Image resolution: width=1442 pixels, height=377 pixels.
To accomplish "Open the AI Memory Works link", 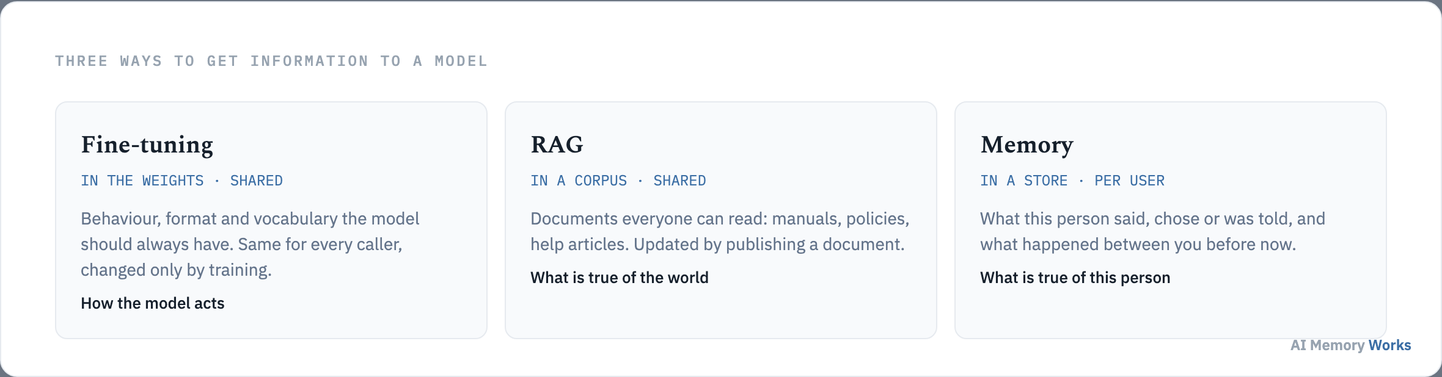I will (1350, 345).
